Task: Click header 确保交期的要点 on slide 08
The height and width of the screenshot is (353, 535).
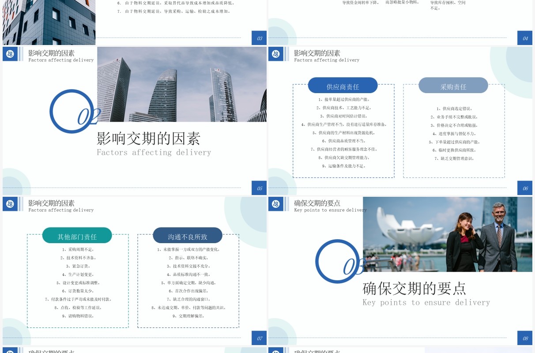Action: coord(317,203)
